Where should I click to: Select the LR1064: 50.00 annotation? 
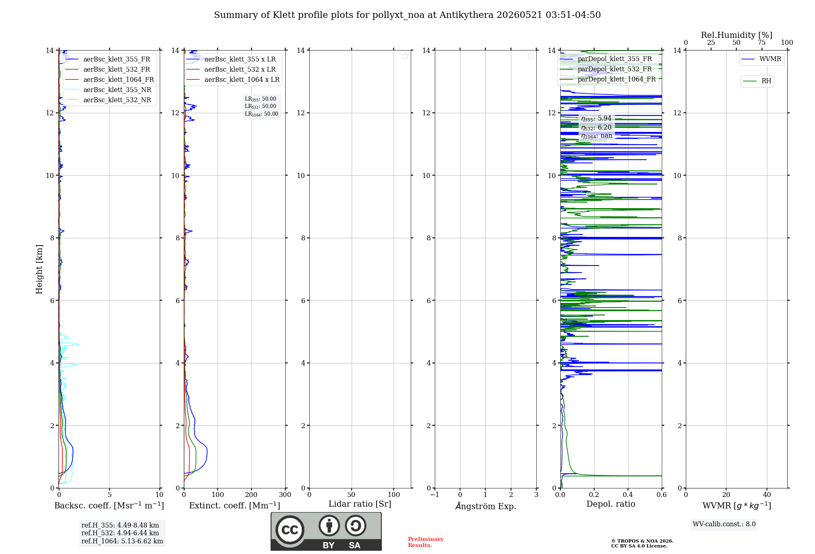point(262,114)
